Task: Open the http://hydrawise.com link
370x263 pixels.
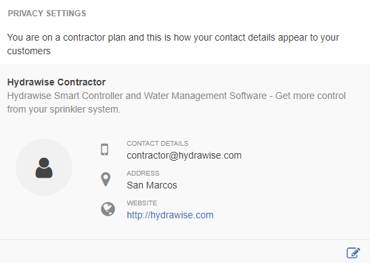Action: point(170,215)
